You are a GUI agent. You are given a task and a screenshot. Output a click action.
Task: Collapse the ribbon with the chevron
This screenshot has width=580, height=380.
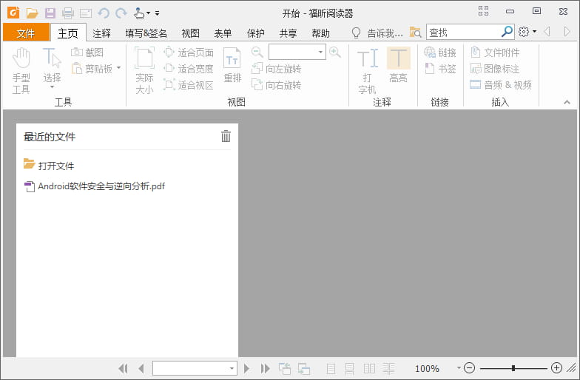pos(567,102)
